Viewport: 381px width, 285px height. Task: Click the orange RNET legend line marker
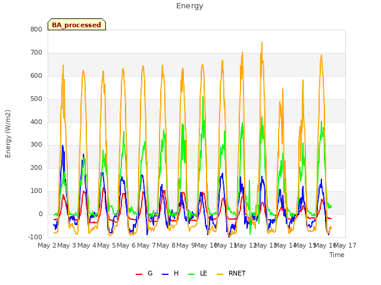(220, 274)
